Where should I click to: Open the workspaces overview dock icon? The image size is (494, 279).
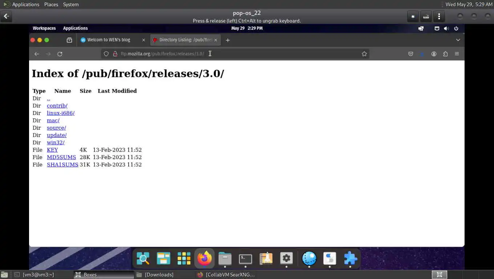coord(163,259)
